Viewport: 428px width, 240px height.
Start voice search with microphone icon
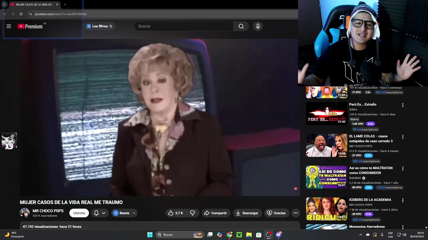point(257,26)
